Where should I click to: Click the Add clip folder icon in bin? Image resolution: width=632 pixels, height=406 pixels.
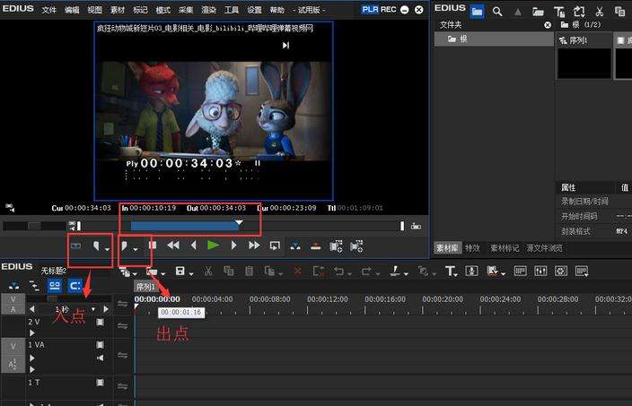[538, 12]
